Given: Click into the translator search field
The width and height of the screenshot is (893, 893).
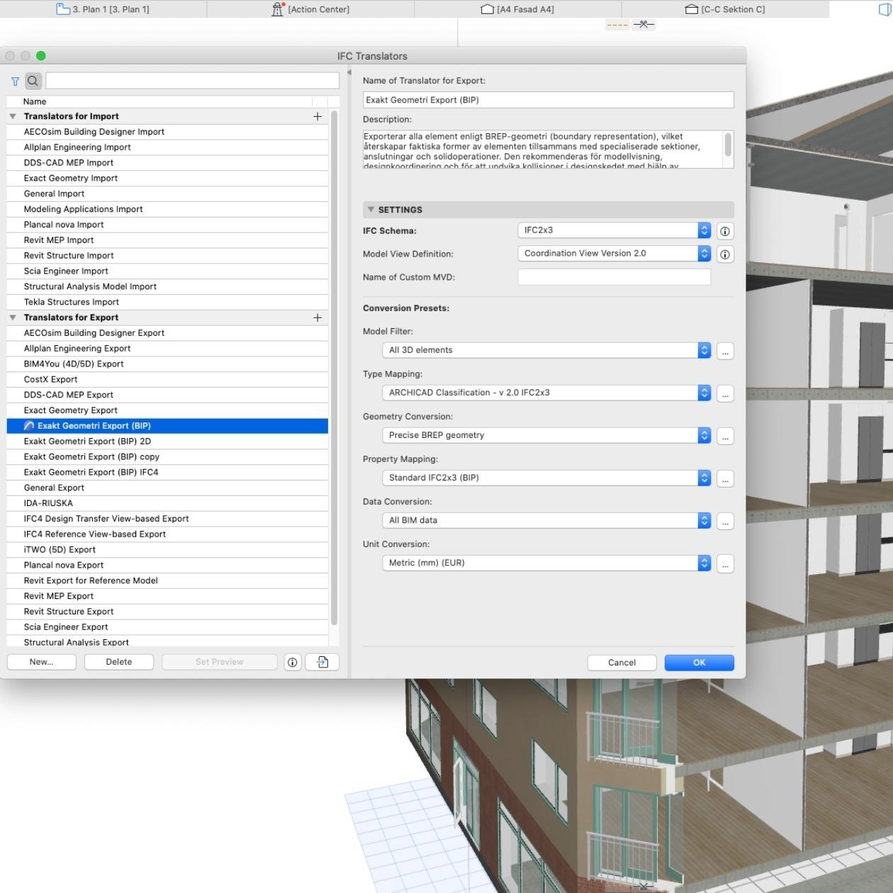Looking at the screenshot, I should 193,81.
